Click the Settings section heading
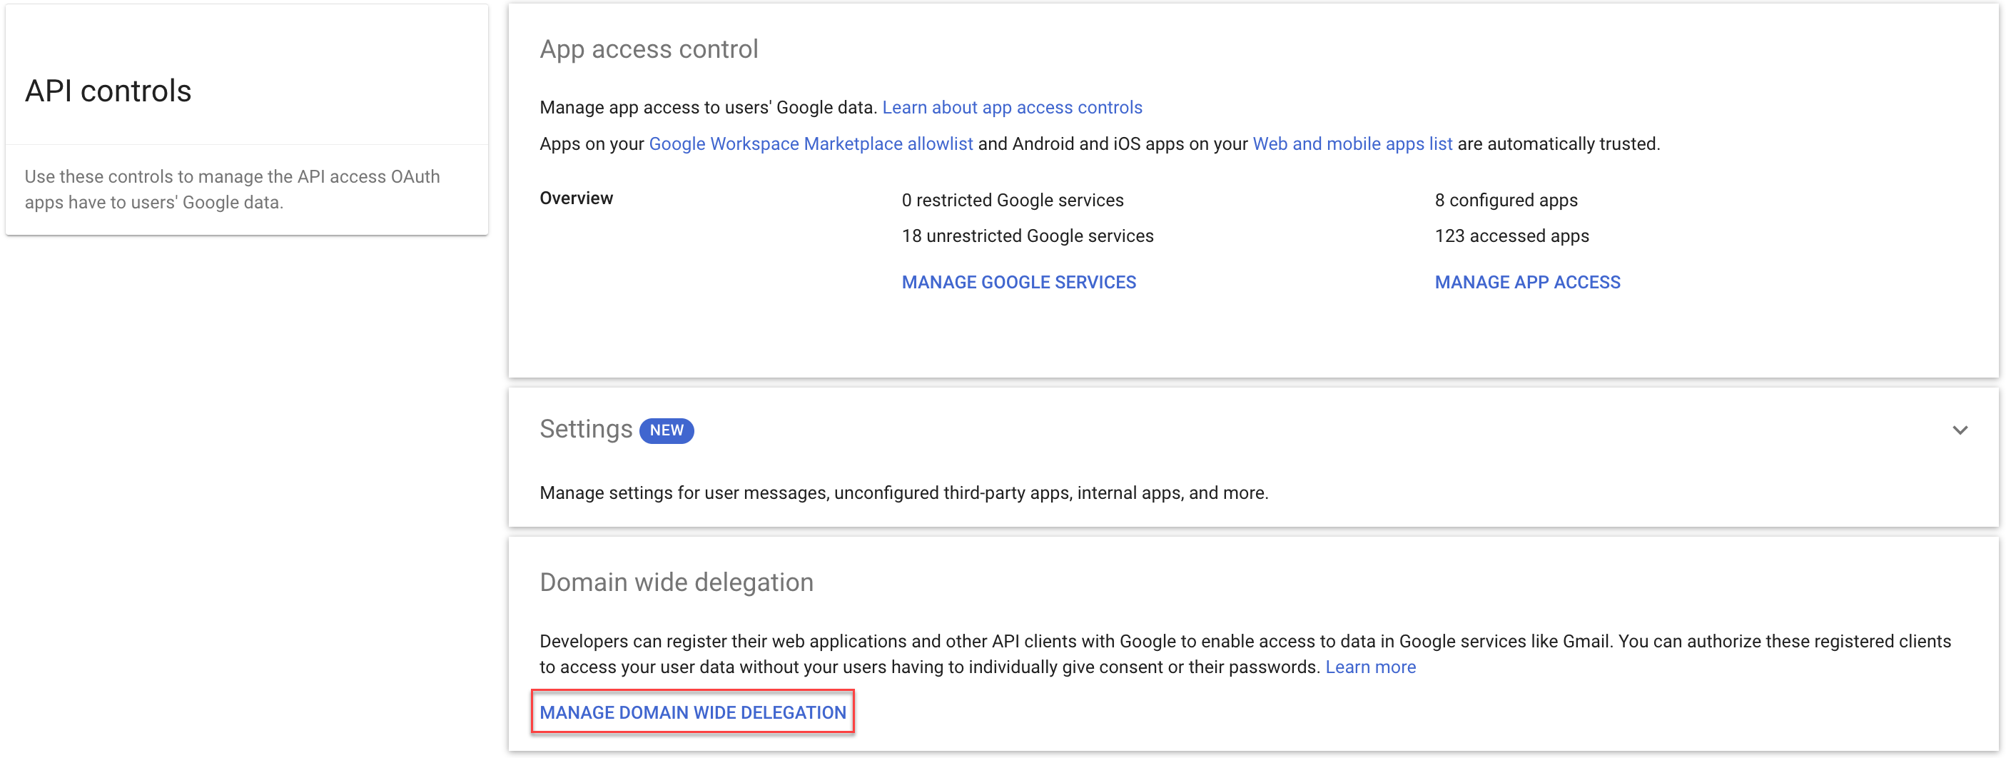Screen dimensions: 2006x758 586,429
